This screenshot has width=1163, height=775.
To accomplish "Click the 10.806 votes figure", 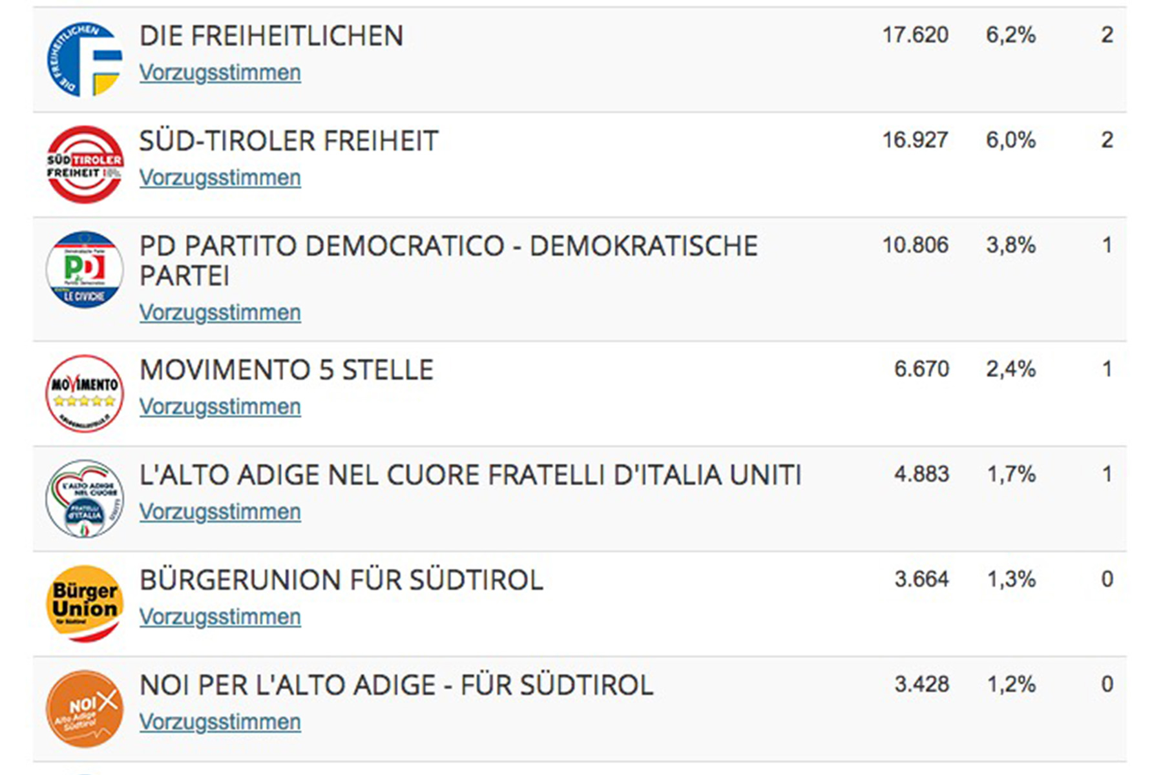I will (915, 245).
